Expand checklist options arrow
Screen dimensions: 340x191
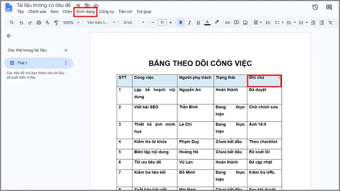coord(283,23)
